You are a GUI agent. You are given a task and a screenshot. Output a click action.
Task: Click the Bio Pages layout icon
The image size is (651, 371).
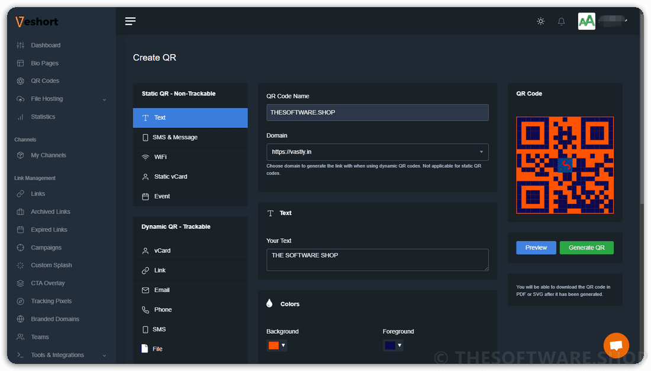coord(20,63)
